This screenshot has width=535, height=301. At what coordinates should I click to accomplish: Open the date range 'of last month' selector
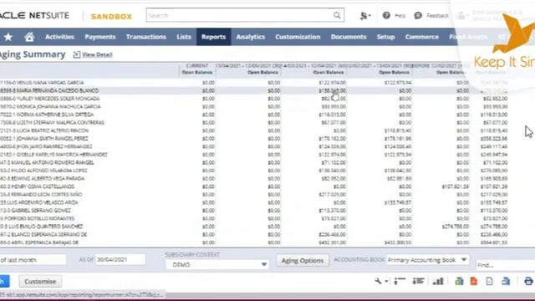point(33,260)
